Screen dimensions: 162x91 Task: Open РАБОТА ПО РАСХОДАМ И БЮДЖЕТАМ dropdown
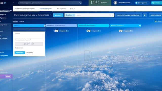pyautogui.click(x=129, y=15)
